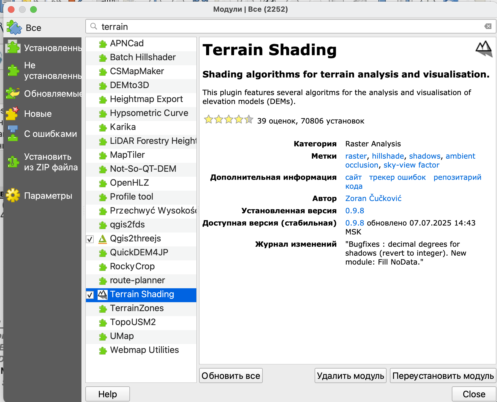Click into the terrain search field
This screenshot has height=402, width=497.
[279, 27]
